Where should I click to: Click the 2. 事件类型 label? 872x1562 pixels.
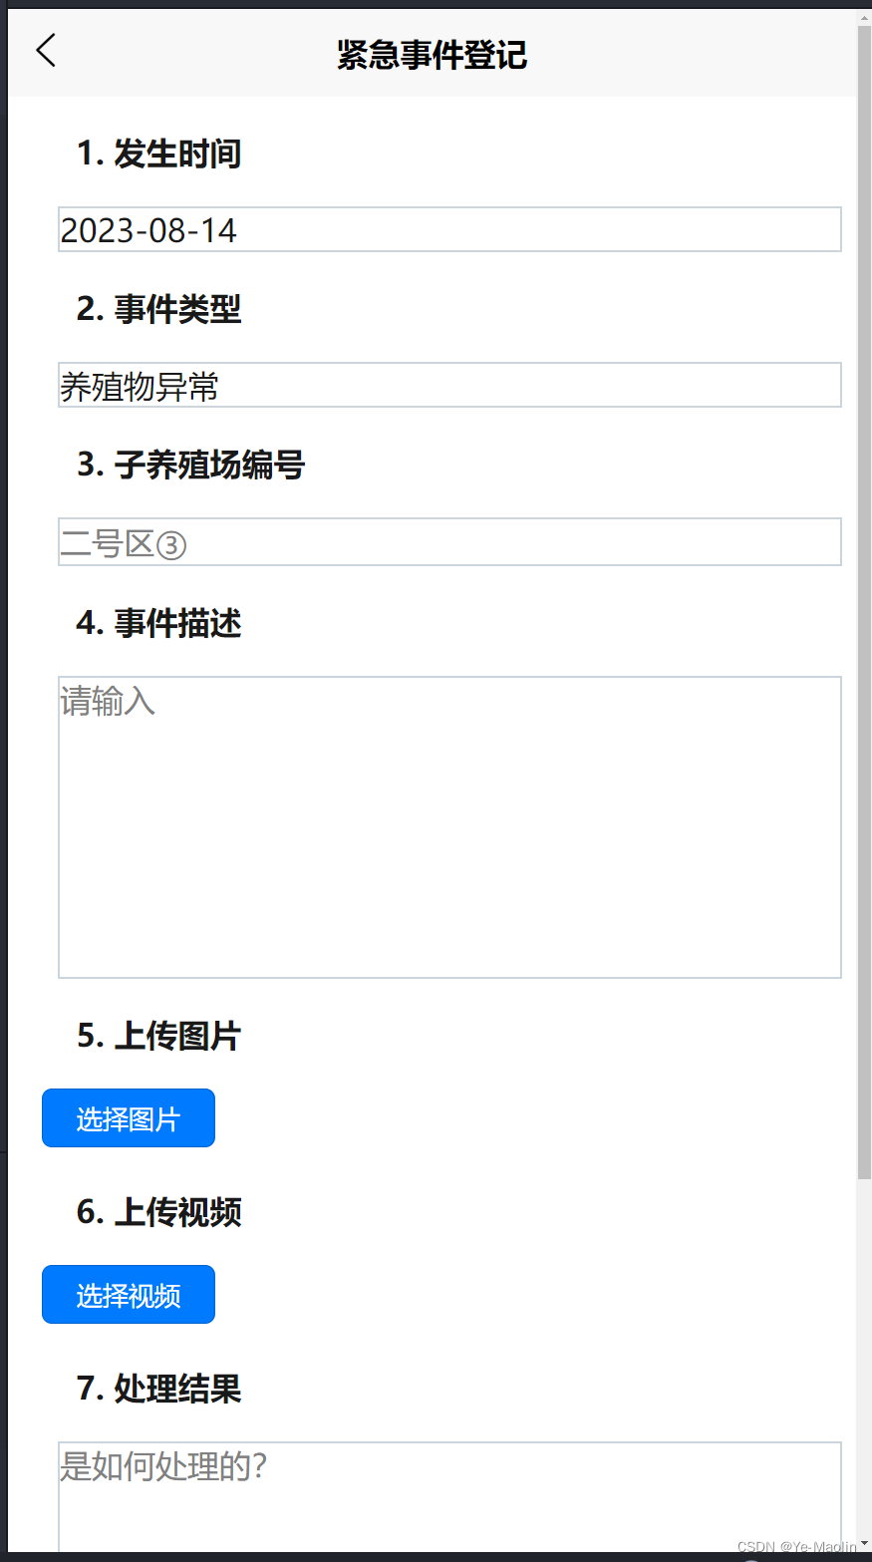(x=159, y=309)
